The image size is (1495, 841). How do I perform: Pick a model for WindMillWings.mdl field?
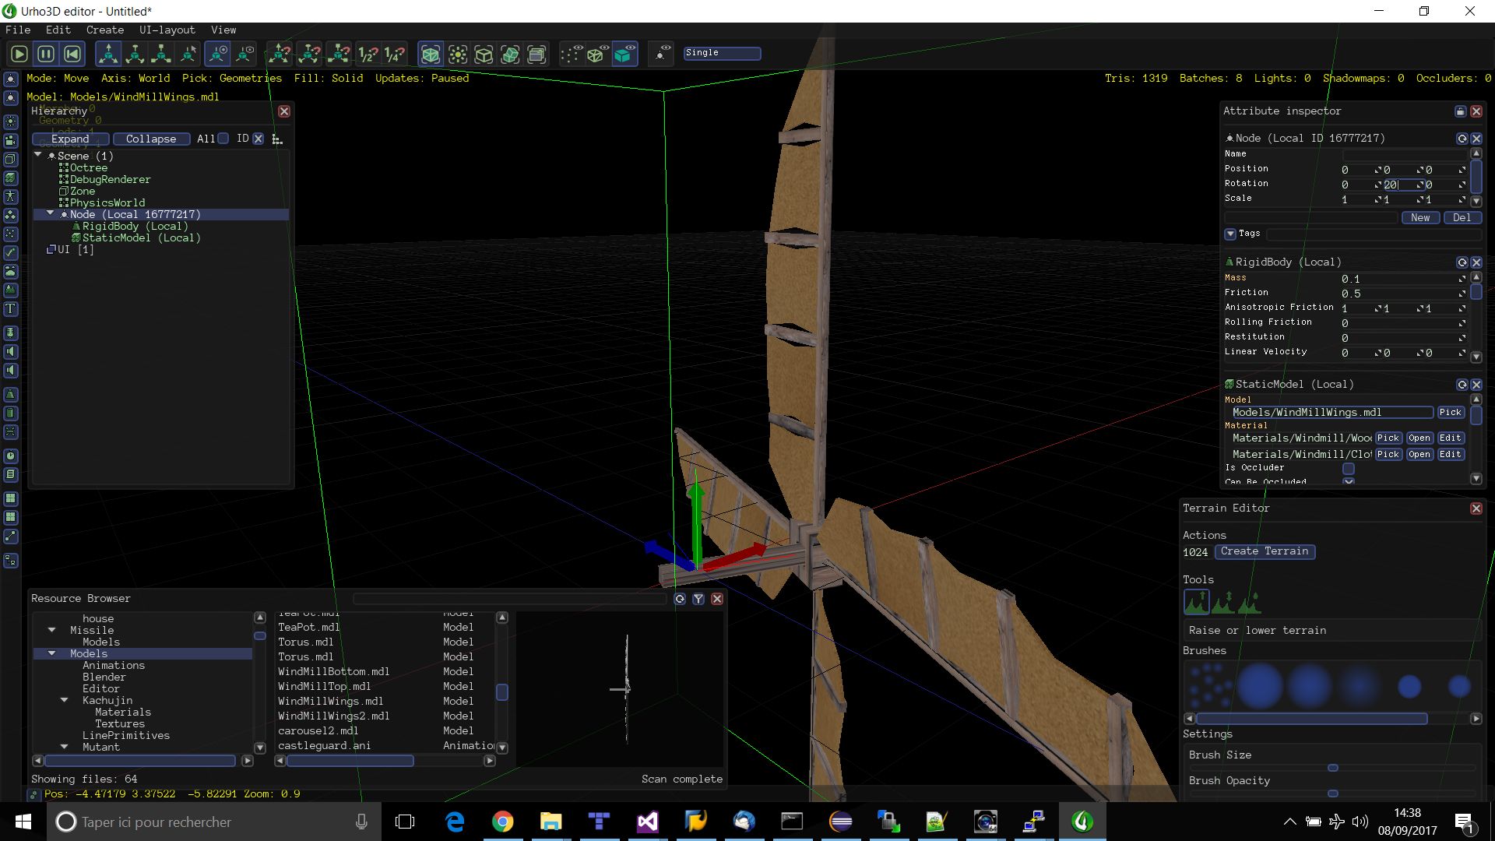click(1450, 413)
